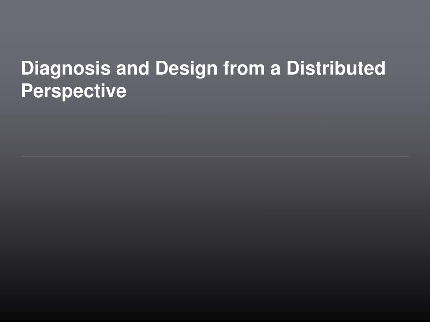Click the word "Diagnosis" in the title
The height and width of the screenshot is (322, 430).
coord(66,69)
